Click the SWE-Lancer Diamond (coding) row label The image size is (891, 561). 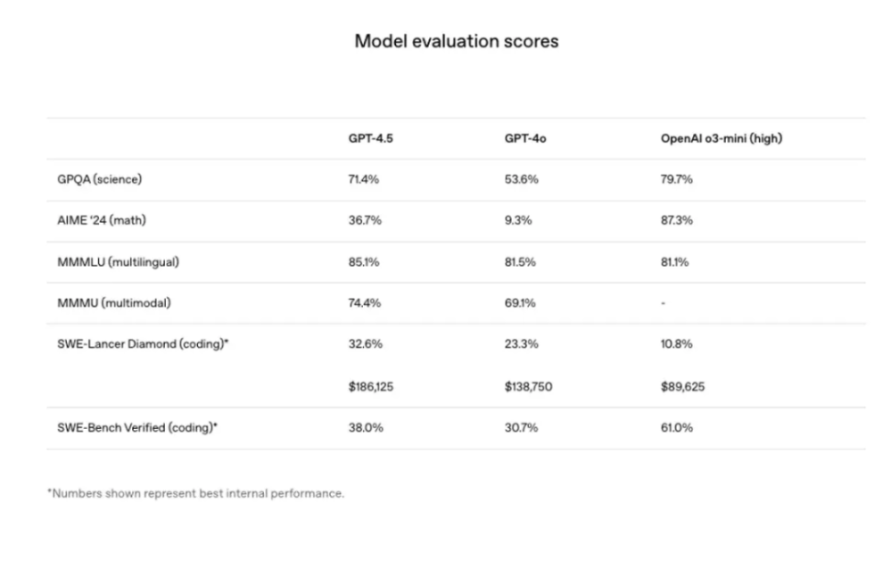pyautogui.click(x=142, y=345)
